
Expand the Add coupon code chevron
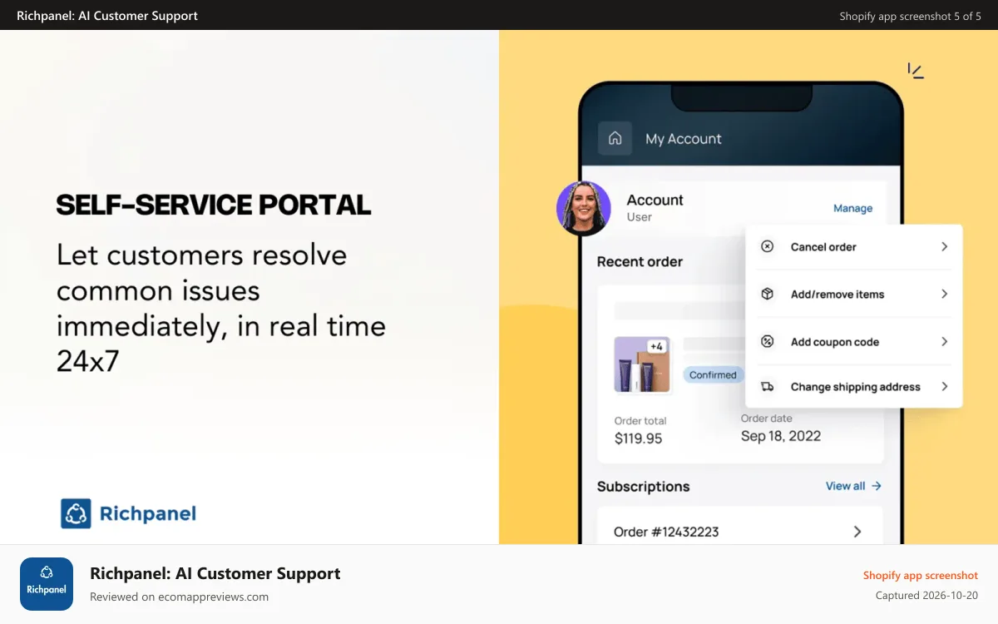pyautogui.click(x=944, y=341)
